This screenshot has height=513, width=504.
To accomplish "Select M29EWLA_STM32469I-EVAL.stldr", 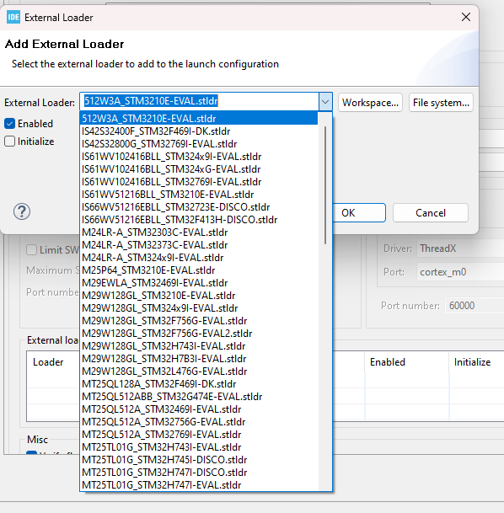I will (199, 283).
